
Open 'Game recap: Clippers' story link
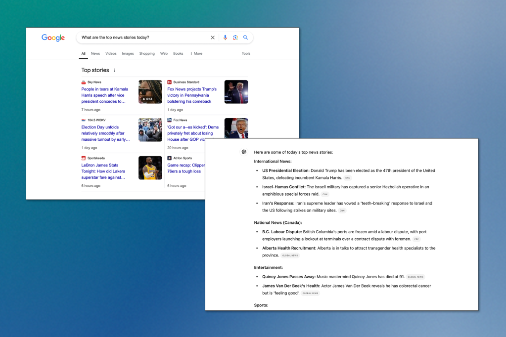[x=186, y=168]
